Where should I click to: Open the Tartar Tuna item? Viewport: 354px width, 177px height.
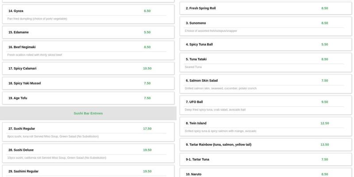point(265,159)
